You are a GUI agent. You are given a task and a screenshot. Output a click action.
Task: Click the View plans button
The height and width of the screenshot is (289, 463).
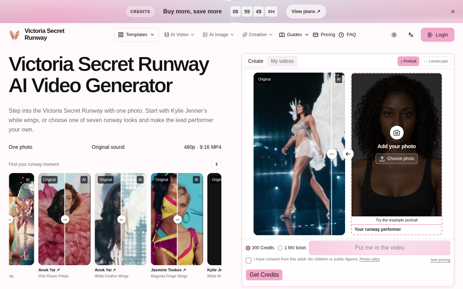306,12
